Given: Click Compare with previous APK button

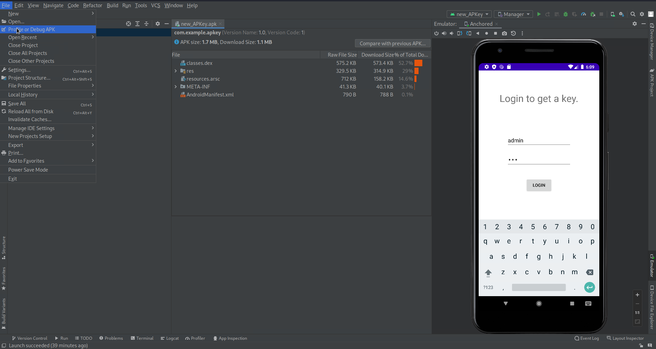Looking at the screenshot, I should (x=392, y=44).
